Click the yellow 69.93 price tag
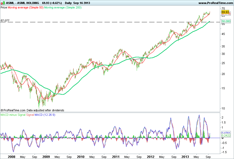 [225, 12]
